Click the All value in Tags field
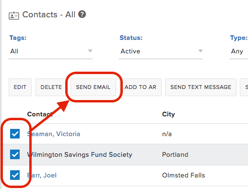Viewport: 248px width, 189px height. (x=14, y=51)
